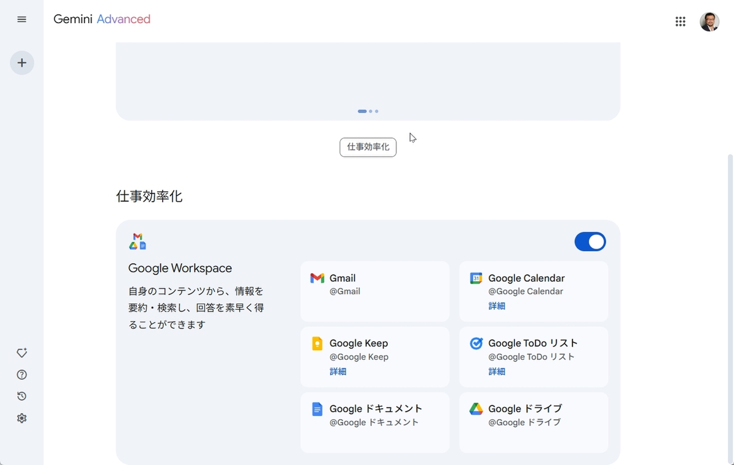Select the Google Keep card title
This screenshot has width=734, height=465.
pyautogui.click(x=358, y=343)
